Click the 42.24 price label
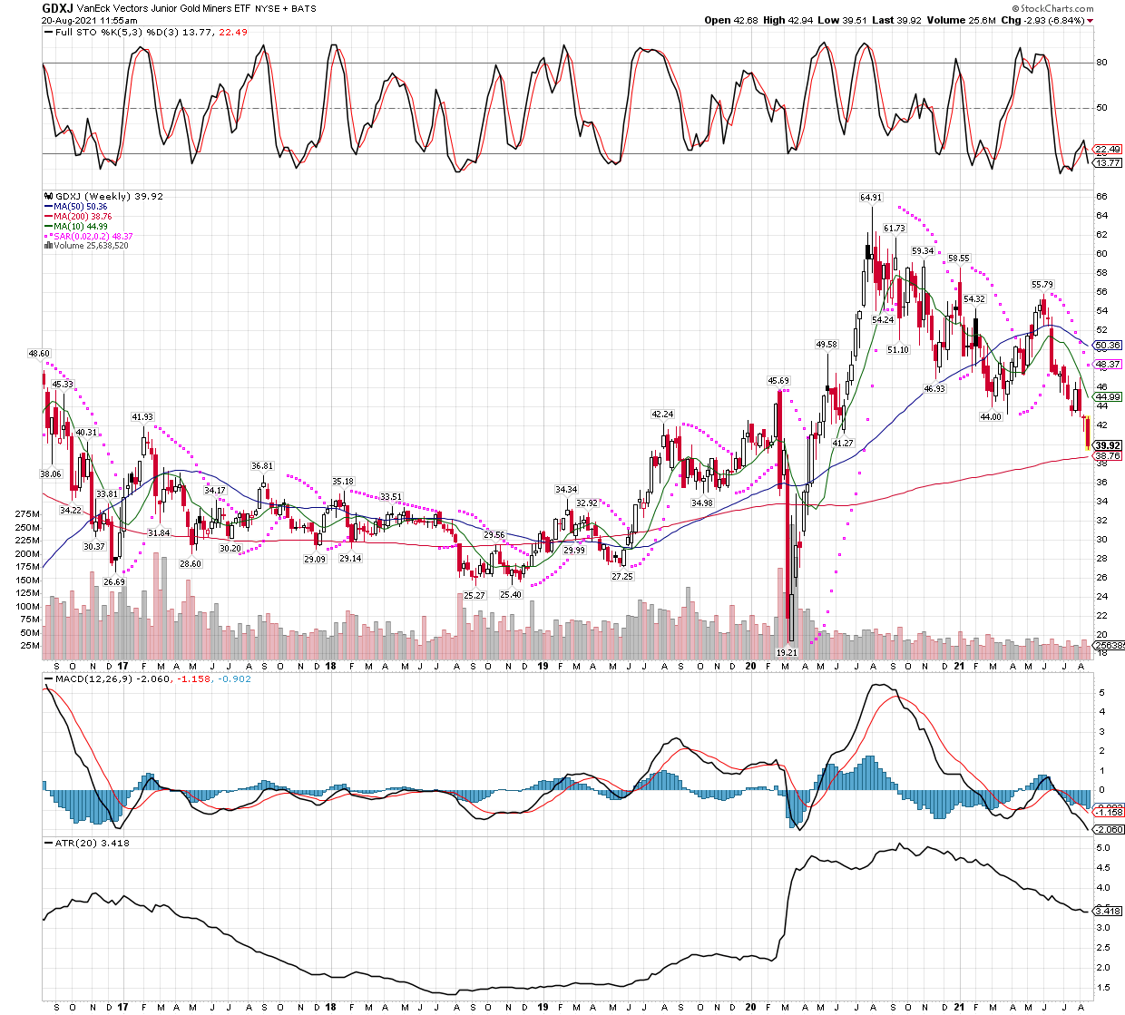This screenshot has width=1125, height=1015. [663, 415]
